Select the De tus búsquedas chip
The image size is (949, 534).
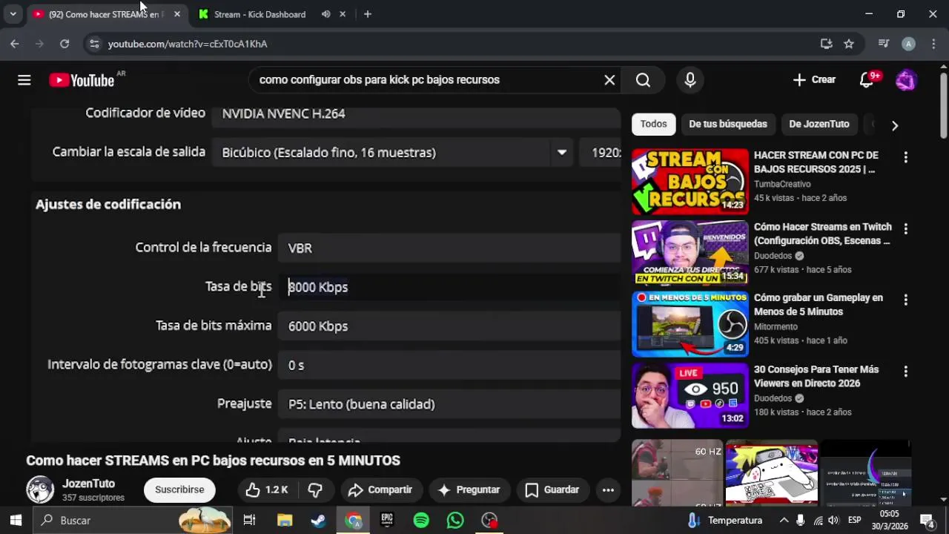click(x=728, y=124)
